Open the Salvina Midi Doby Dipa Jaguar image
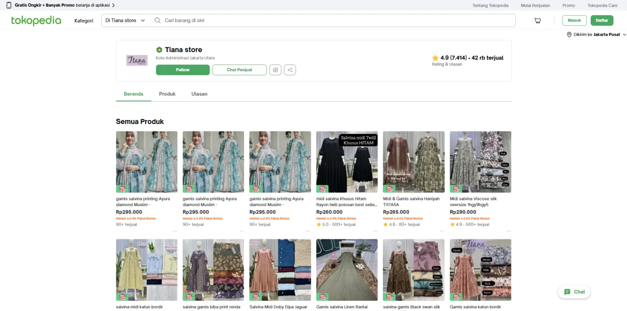The width and height of the screenshot is (627, 311). [280, 270]
